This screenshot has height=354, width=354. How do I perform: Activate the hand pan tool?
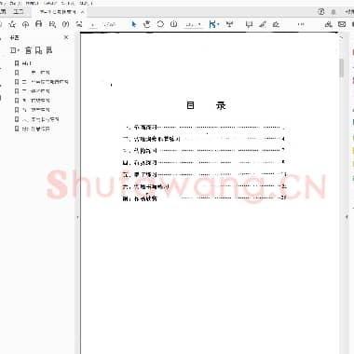pyautogui.click(x=147, y=24)
